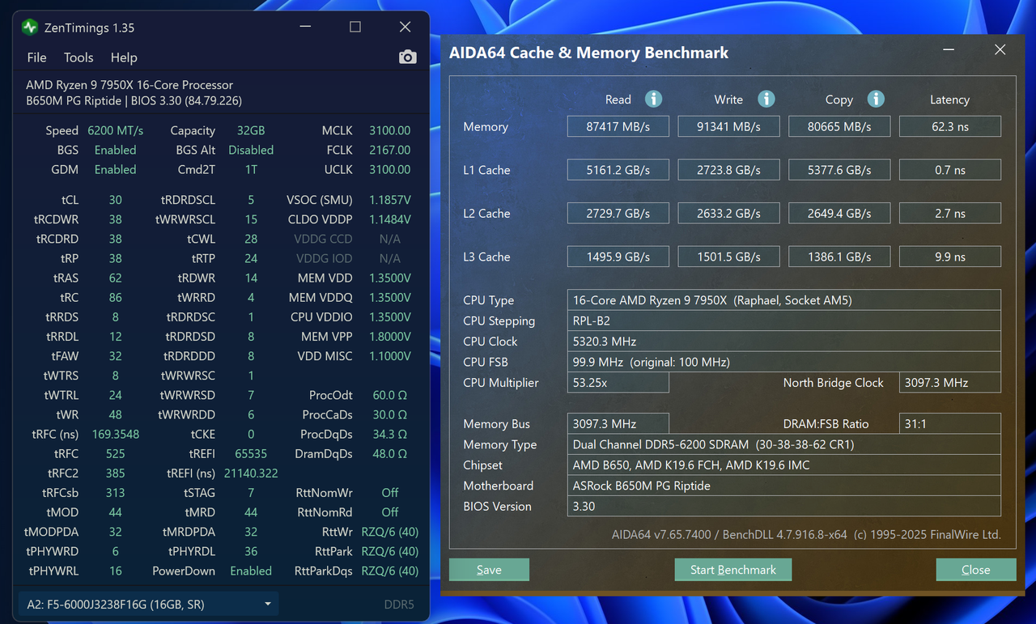Take a ZenTimings screenshot via camera icon

click(x=408, y=57)
